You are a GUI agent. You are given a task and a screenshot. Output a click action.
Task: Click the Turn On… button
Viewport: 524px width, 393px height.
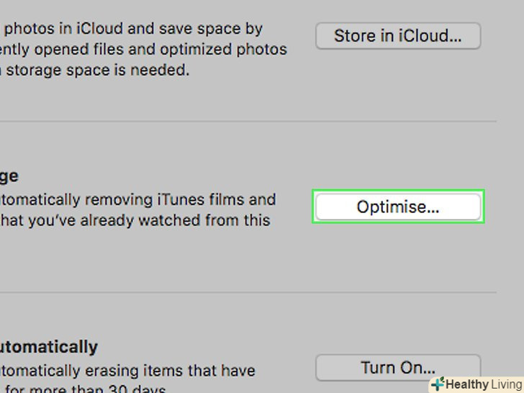(397, 368)
